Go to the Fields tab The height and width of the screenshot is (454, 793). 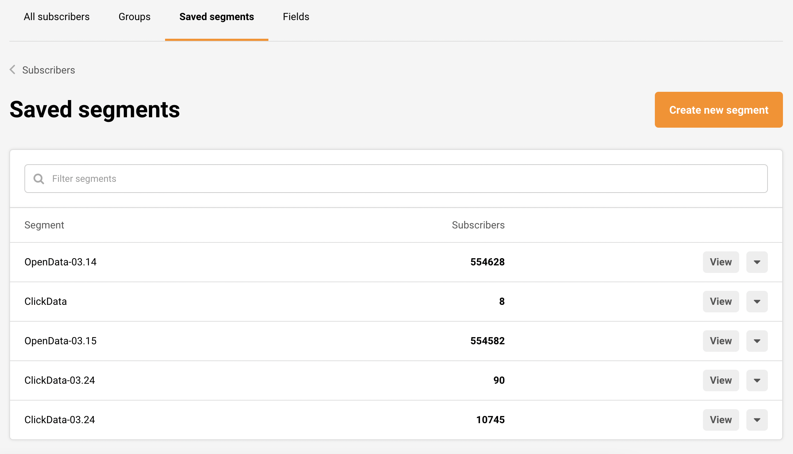coord(296,17)
